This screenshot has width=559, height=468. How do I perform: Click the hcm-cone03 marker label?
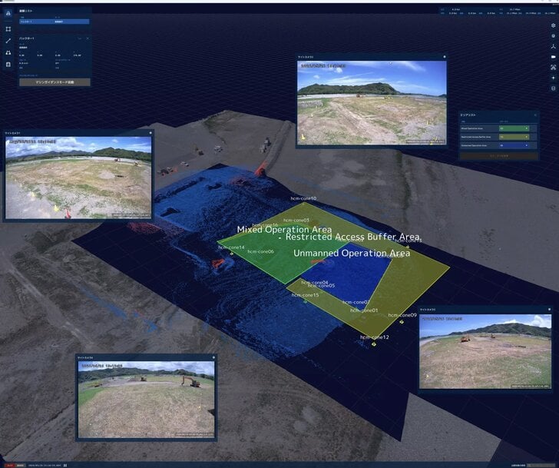pyautogui.click(x=296, y=221)
